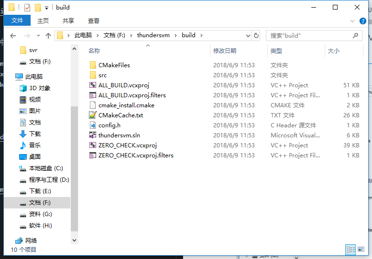
Task: Expand the ribbon with chevron arrow
Action: [x=354, y=21]
